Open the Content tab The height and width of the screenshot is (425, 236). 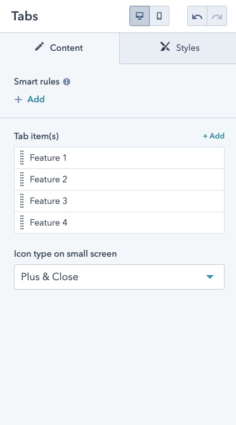[60, 48]
